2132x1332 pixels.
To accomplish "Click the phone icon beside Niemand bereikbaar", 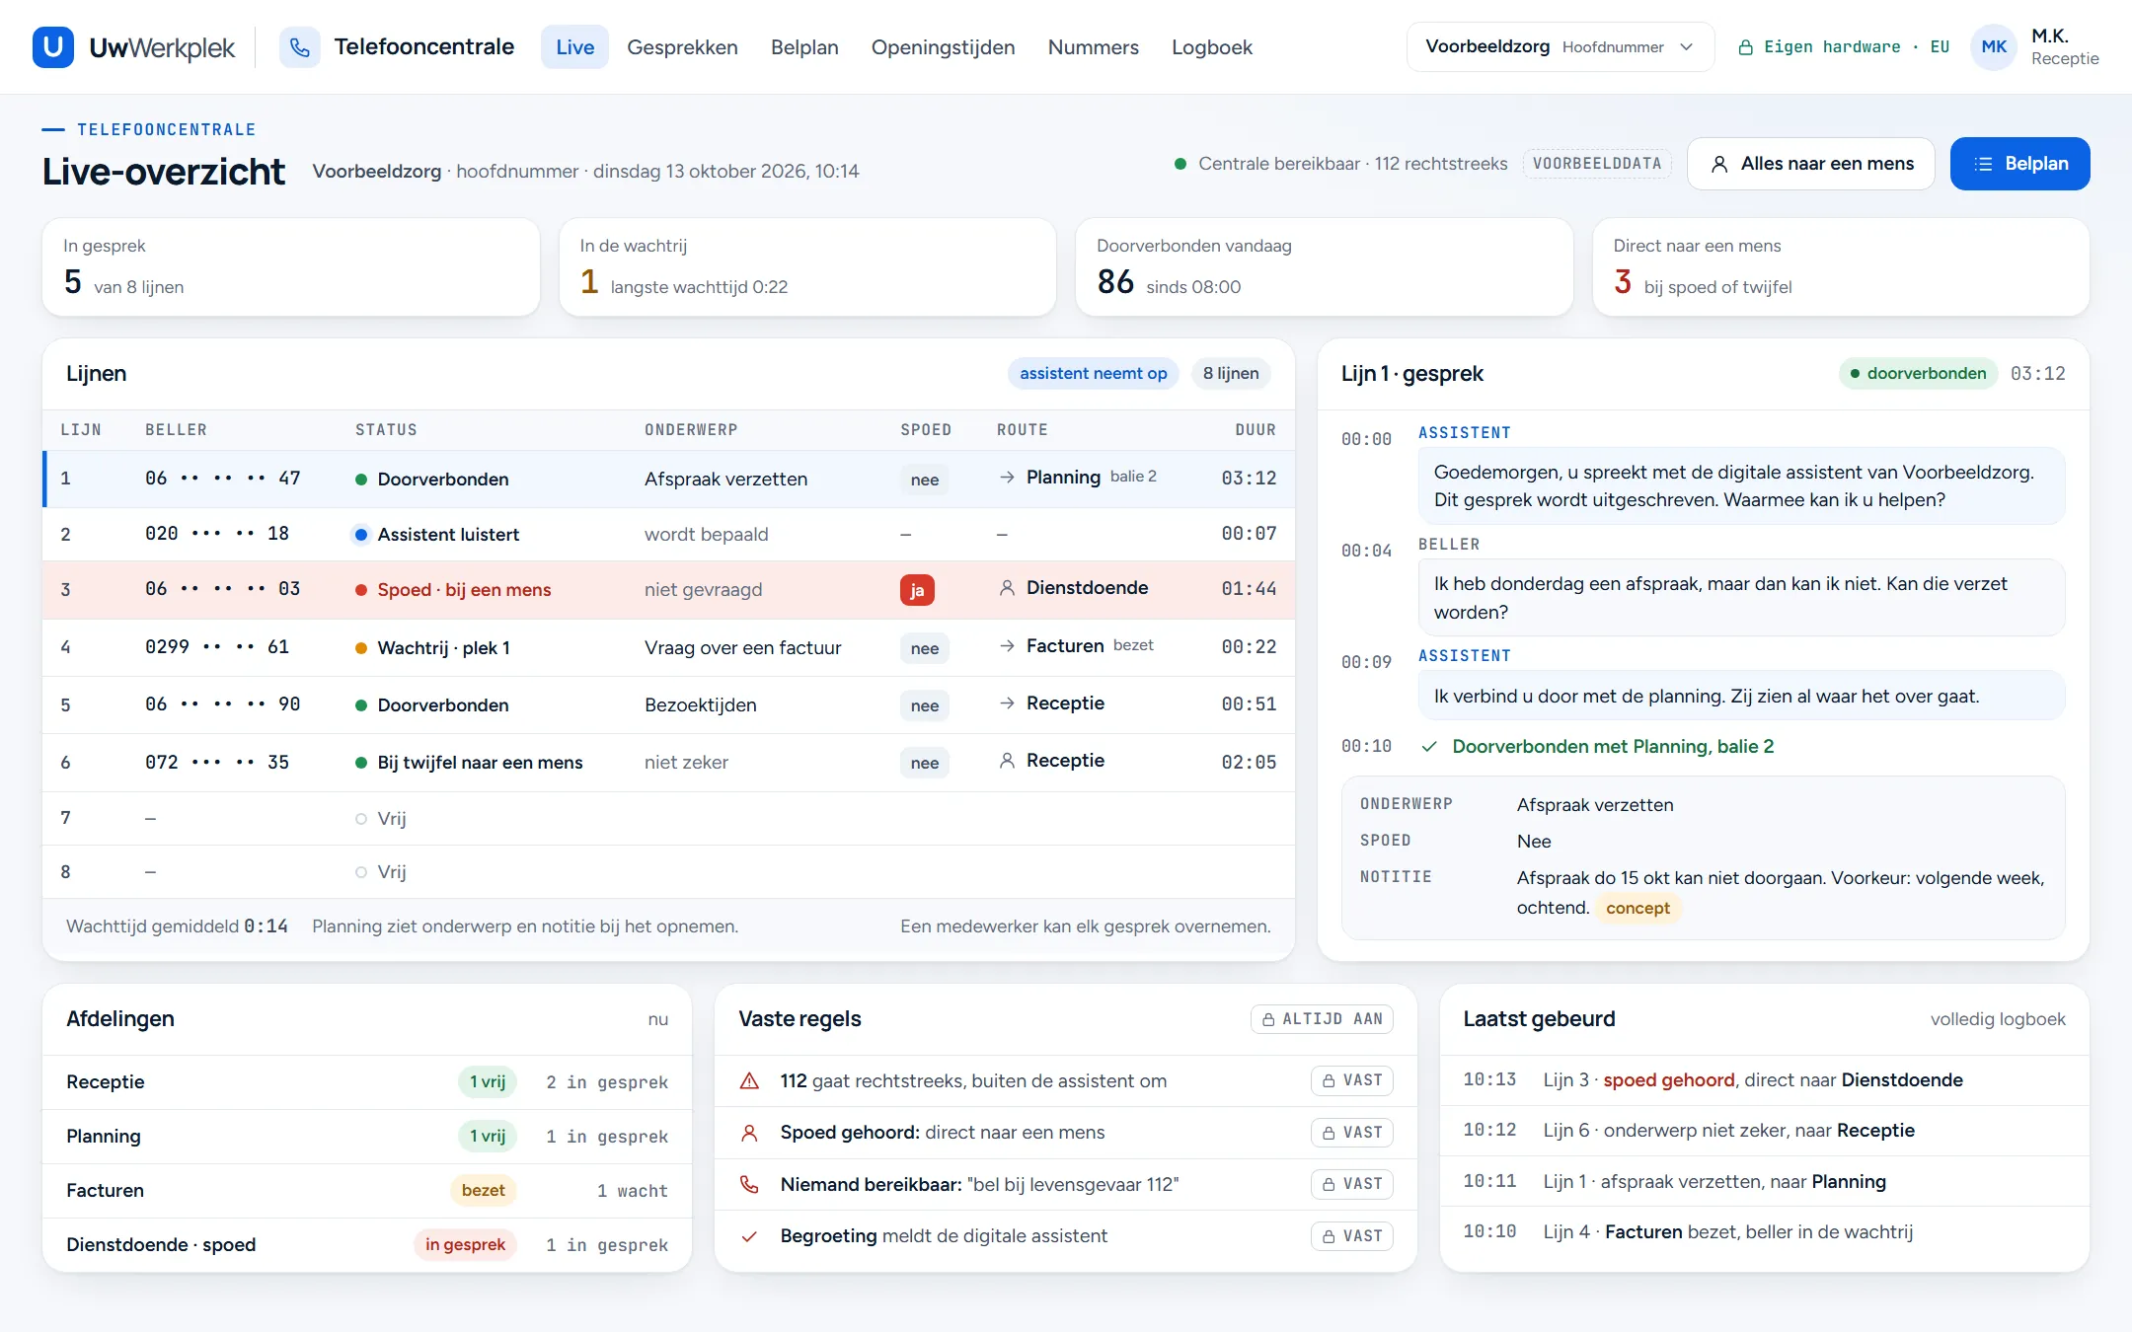I will click(749, 1184).
